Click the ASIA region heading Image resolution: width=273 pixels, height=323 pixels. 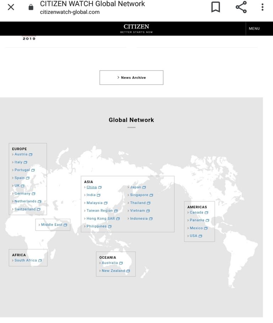(89, 182)
